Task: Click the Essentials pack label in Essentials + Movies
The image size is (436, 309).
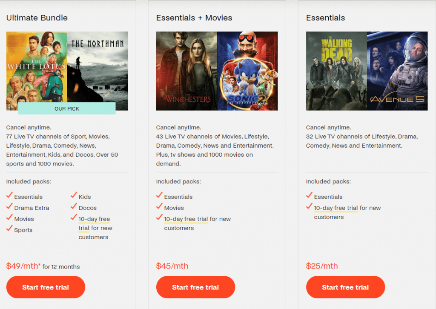Action: pos(178,197)
